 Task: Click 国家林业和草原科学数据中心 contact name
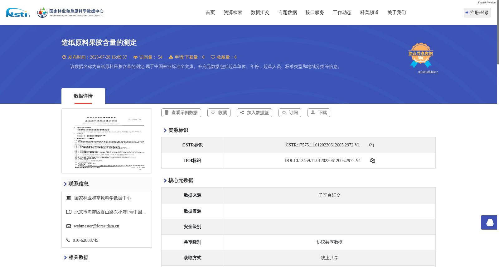tap(103, 198)
